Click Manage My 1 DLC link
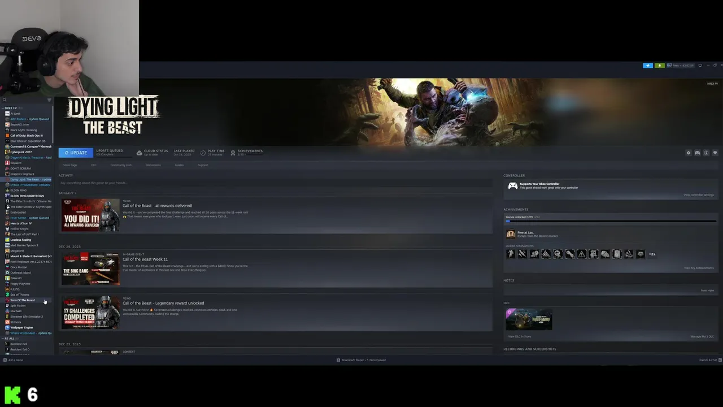 [702, 336]
